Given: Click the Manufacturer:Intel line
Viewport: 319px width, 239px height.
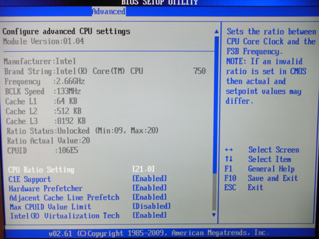Looking at the screenshot, I should coord(40,62).
